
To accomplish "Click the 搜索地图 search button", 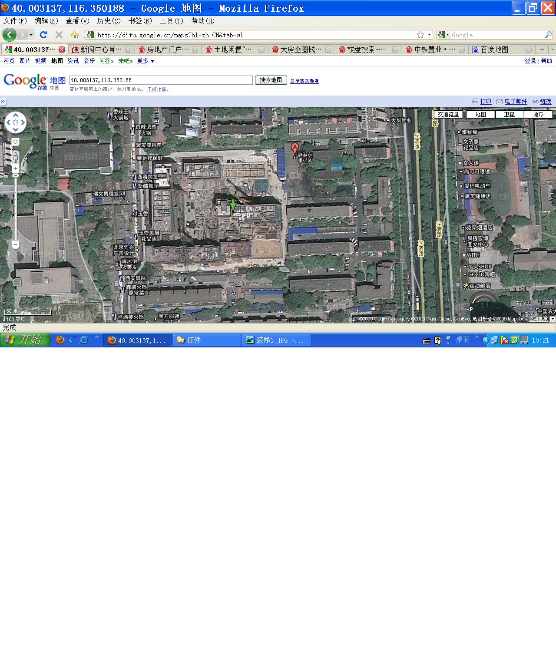I will (271, 80).
